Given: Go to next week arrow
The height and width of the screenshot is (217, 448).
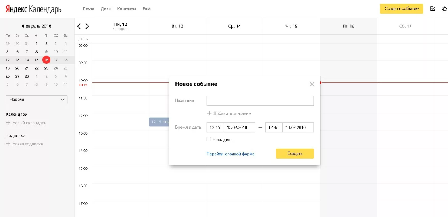Looking at the screenshot, I should [x=87, y=26].
